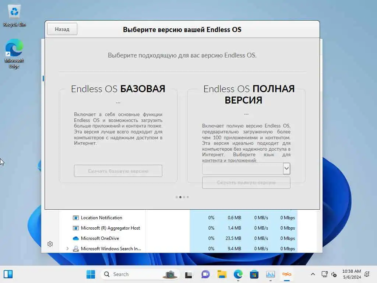Open the Microsoft Edge desktop shortcut
Viewport: 377px width, 283px height.
pyautogui.click(x=14, y=53)
